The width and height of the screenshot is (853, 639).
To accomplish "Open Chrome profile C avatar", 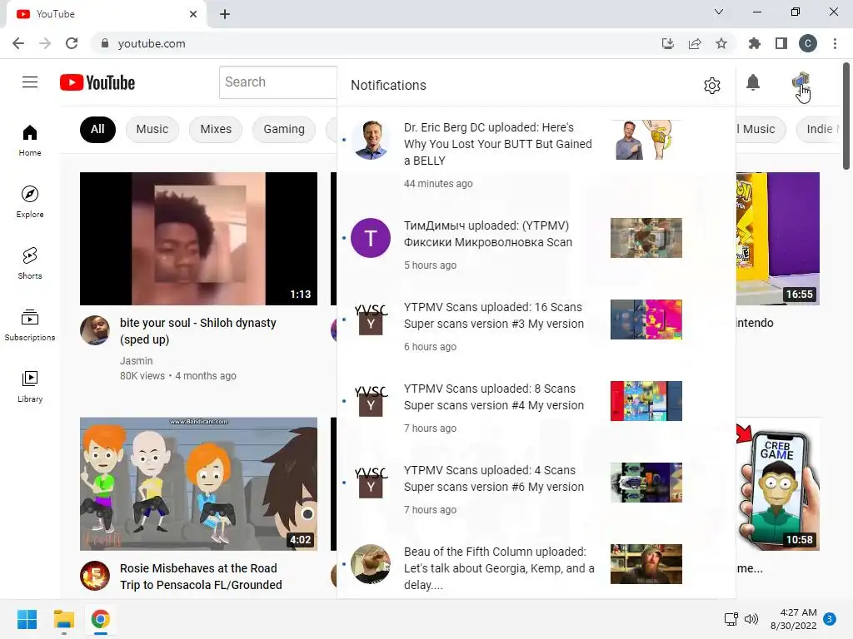I will pyautogui.click(x=808, y=43).
